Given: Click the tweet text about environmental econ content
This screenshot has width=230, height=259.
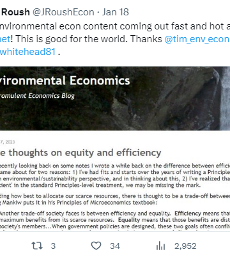Looking at the screenshot, I should [115, 39].
